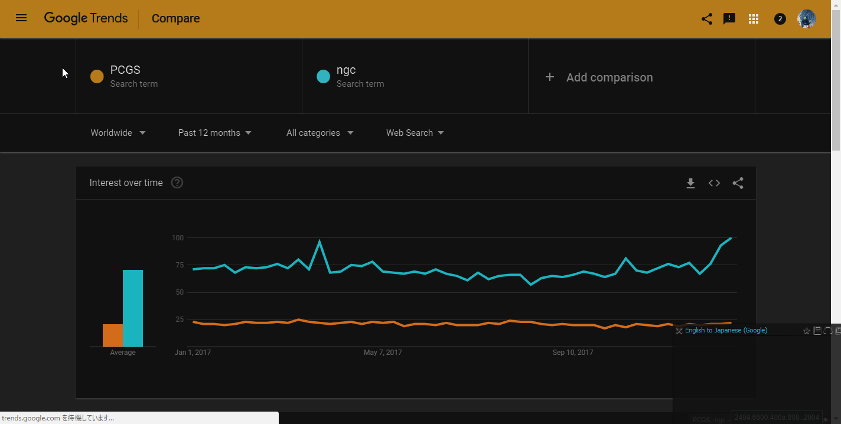Open the hamburger main menu
Image resolution: width=841 pixels, height=424 pixels.
(x=21, y=18)
